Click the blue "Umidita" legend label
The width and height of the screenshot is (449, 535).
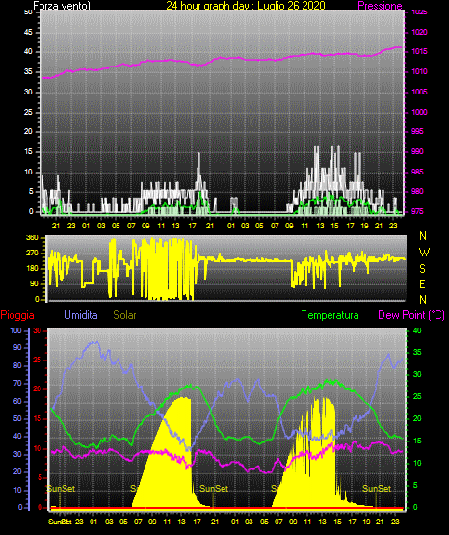[x=81, y=315]
